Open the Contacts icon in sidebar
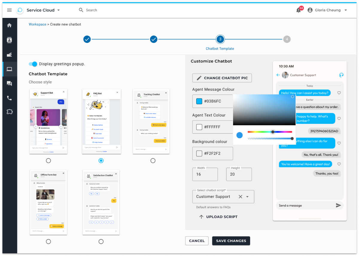Viewport: 359px width, 256px height. (x=9, y=40)
